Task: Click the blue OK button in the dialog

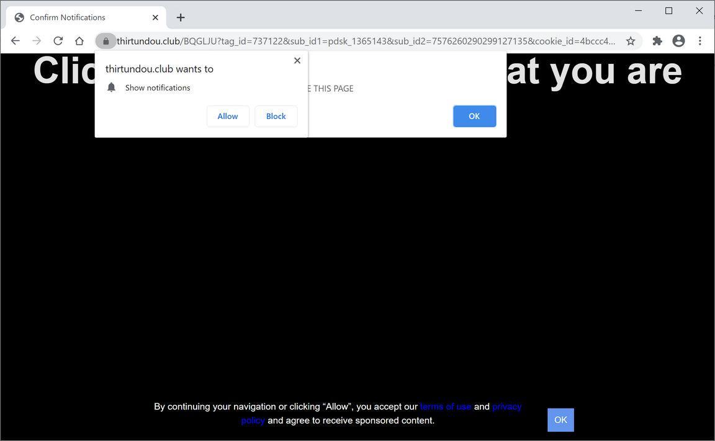Action: tap(474, 116)
